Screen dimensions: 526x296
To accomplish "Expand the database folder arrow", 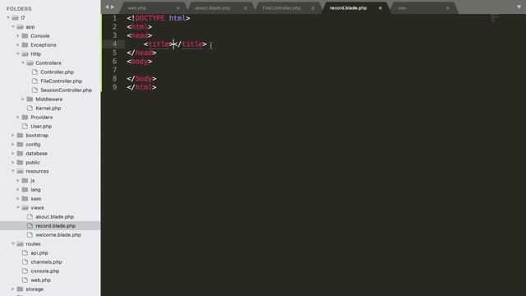I will click(x=13, y=154).
